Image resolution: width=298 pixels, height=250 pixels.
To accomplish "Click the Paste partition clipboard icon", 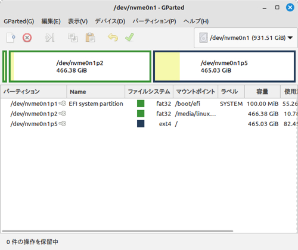I will point(90,37).
